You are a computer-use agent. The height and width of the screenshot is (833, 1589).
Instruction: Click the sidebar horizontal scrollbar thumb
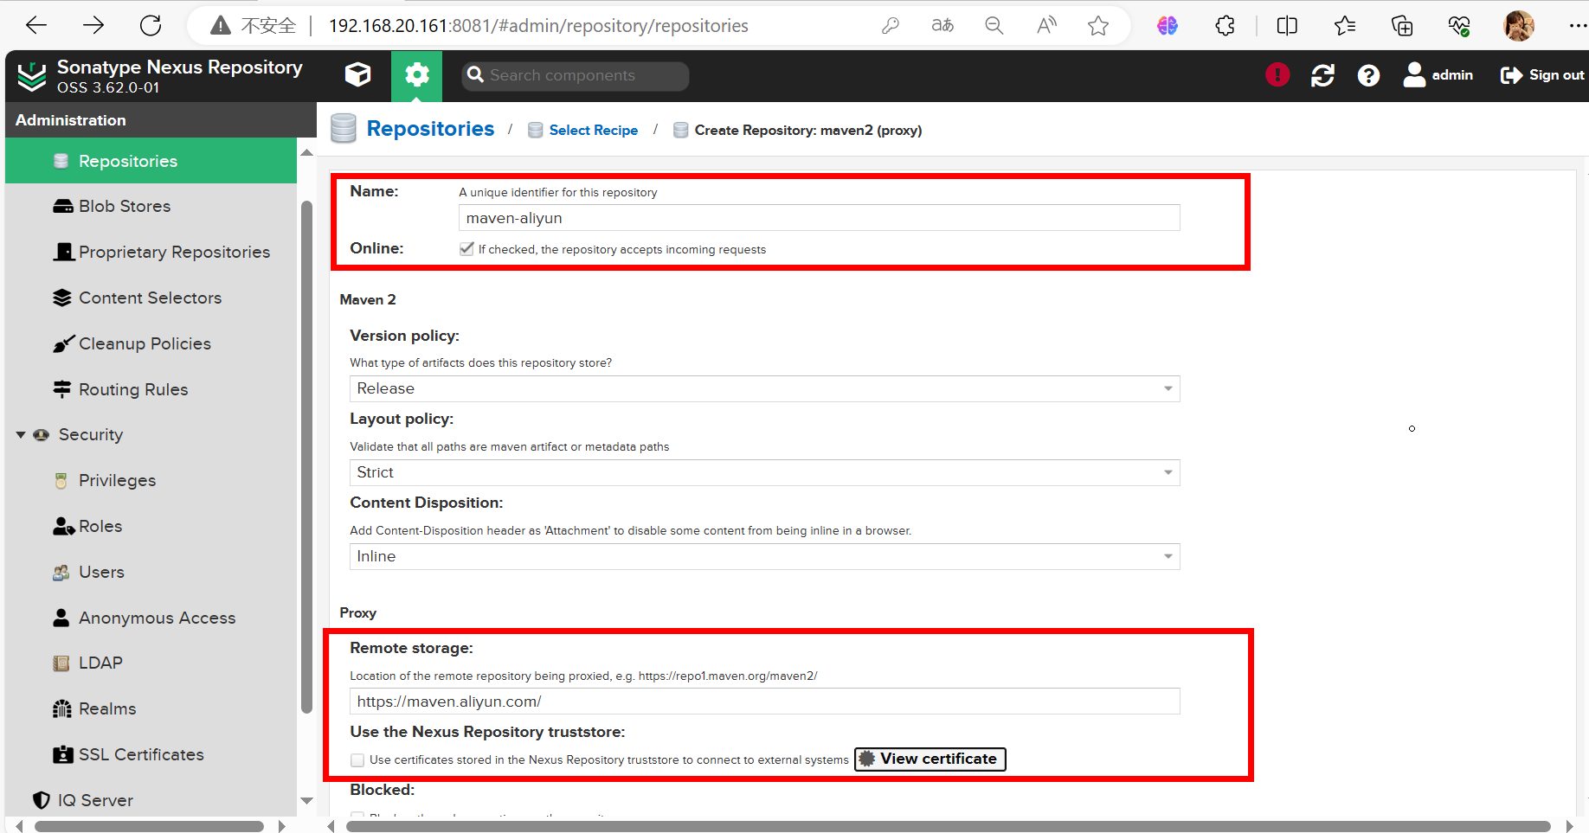pyautogui.click(x=149, y=826)
